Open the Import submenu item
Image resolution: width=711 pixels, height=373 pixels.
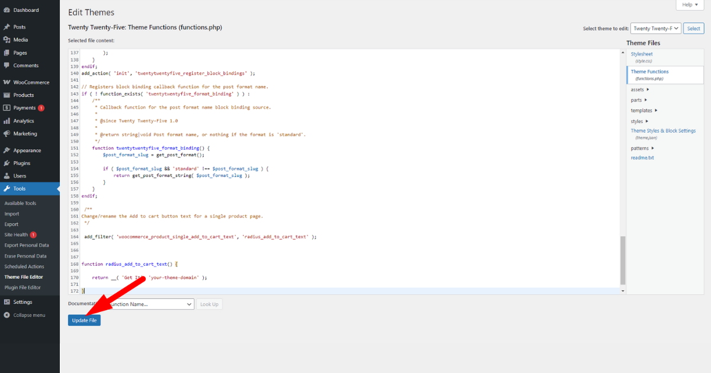pos(12,214)
